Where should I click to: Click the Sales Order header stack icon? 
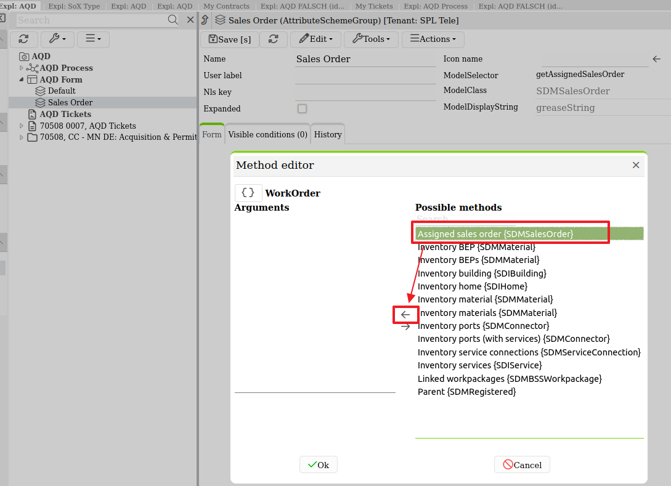coord(220,20)
